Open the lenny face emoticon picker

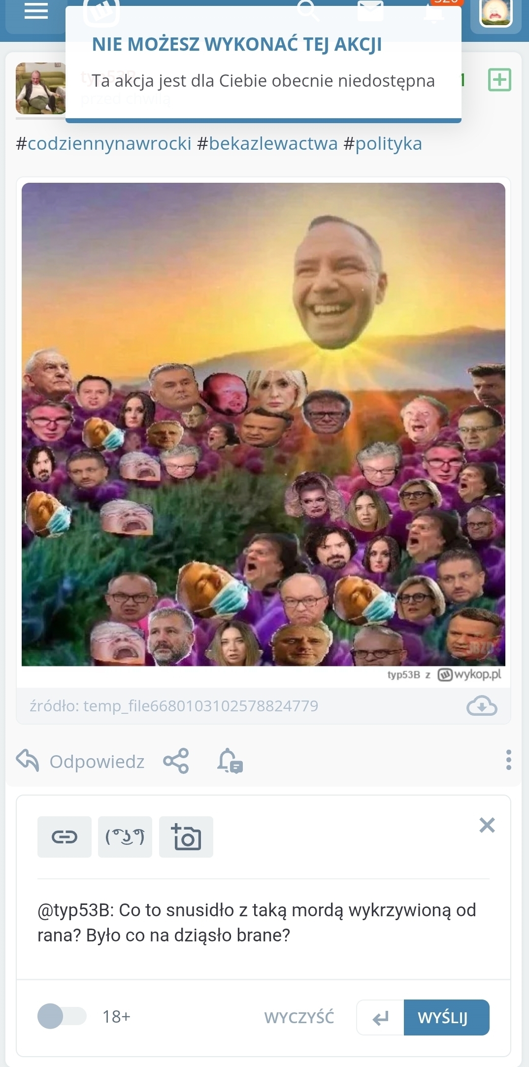125,837
